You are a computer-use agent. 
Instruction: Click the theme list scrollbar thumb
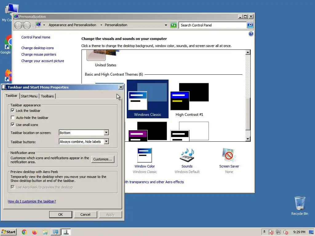[248, 114]
